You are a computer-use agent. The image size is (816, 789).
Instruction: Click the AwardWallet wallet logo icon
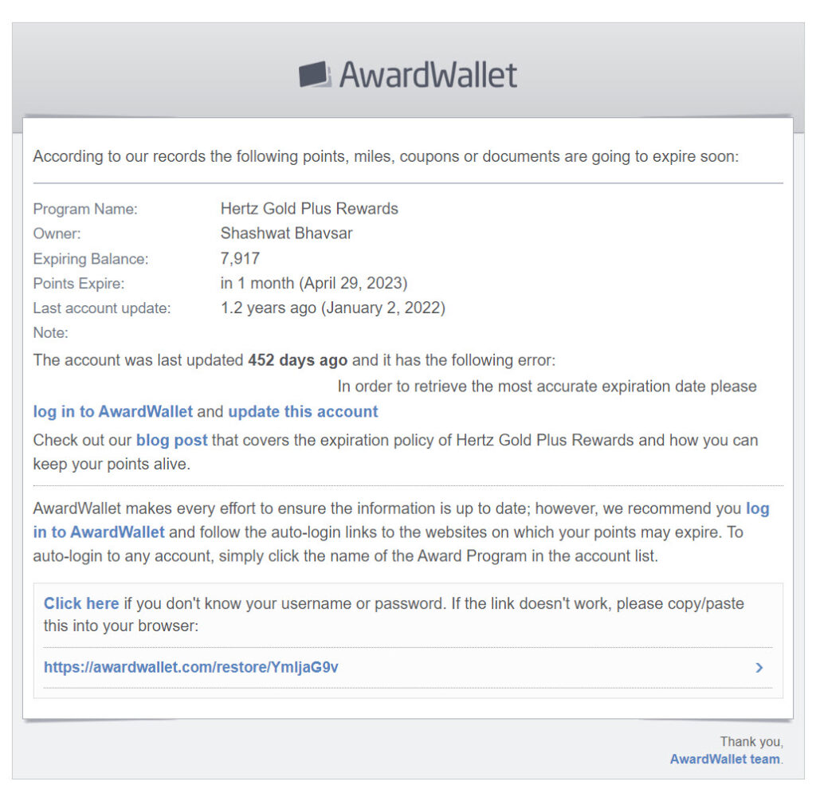click(x=315, y=75)
